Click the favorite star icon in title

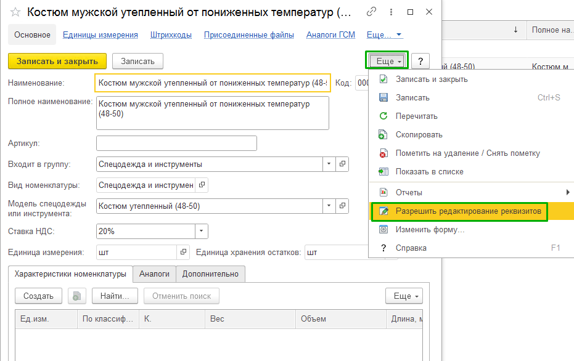coord(15,12)
